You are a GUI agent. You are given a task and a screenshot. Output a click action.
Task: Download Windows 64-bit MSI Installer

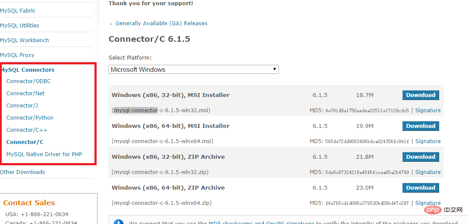[420, 126]
